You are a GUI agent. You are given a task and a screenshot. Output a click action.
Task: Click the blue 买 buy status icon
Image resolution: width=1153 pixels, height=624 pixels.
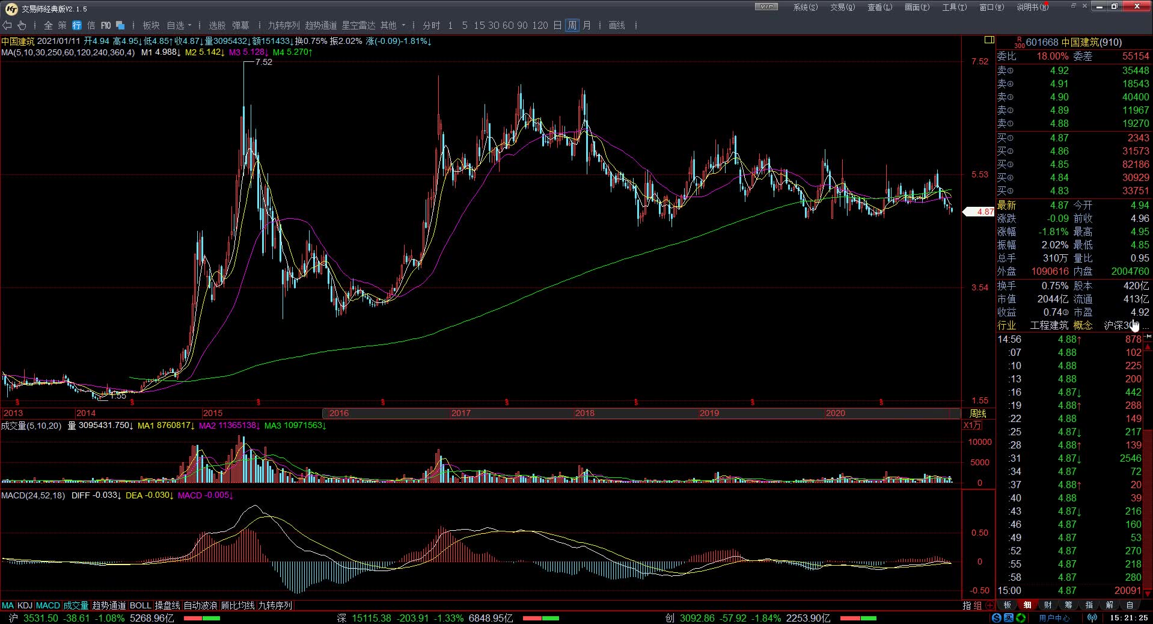point(1009,618)
